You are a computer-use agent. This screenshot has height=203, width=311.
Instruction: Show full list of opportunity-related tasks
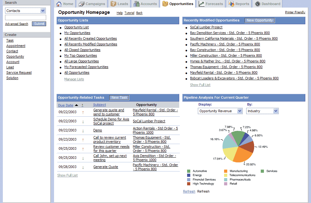(x=67, y=175)
